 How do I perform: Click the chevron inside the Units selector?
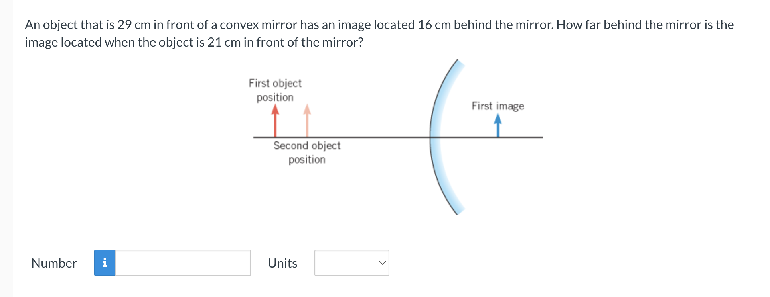(x=382, y=263)
